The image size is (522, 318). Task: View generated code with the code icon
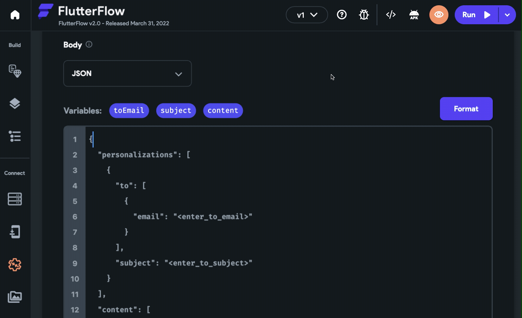[x=391, y=15]
